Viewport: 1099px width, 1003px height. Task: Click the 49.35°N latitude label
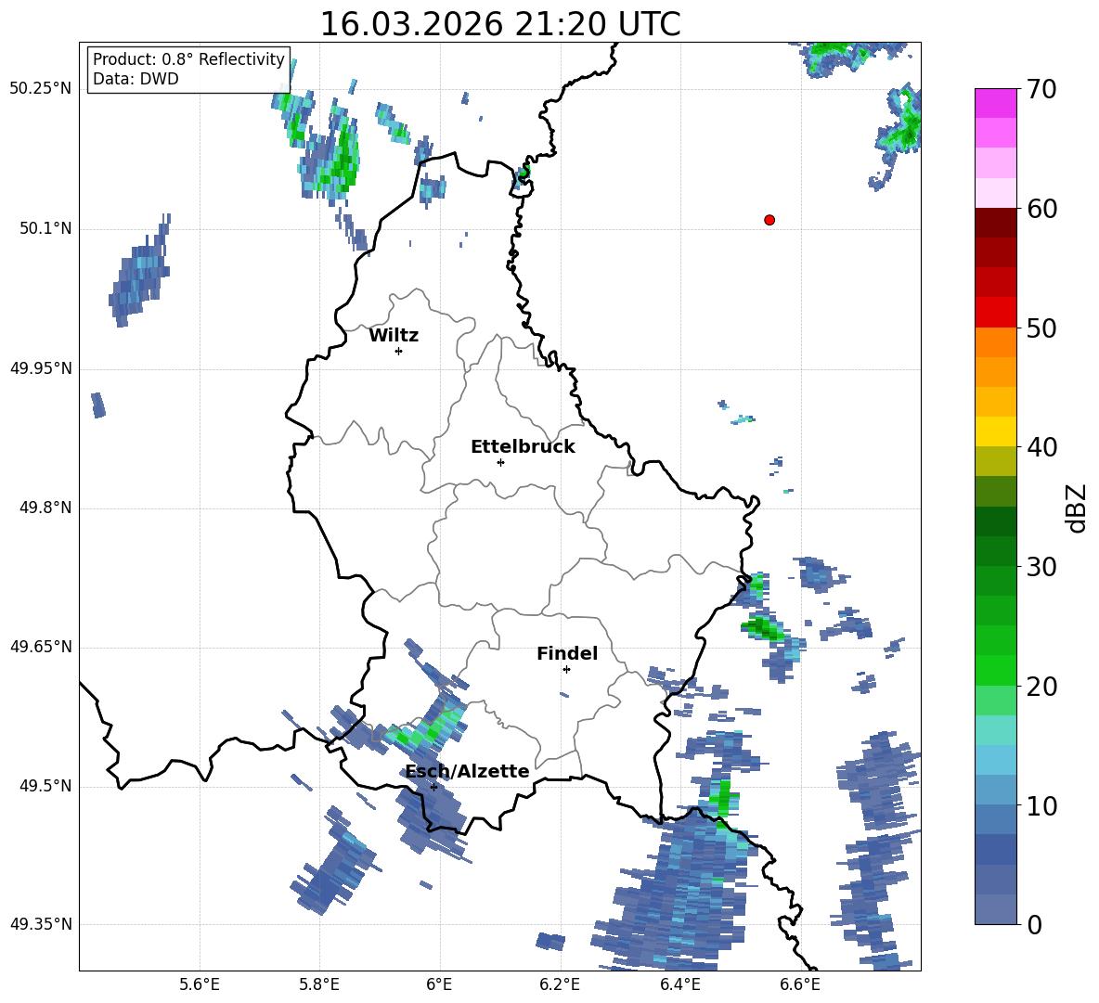[x=41, y=924]
